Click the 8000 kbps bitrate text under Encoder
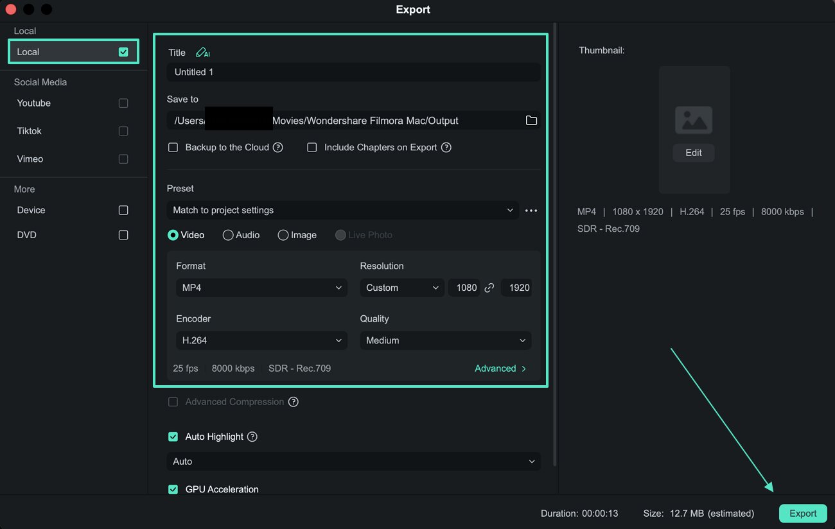This screenshot has width=835, height=529. point(233,369)
